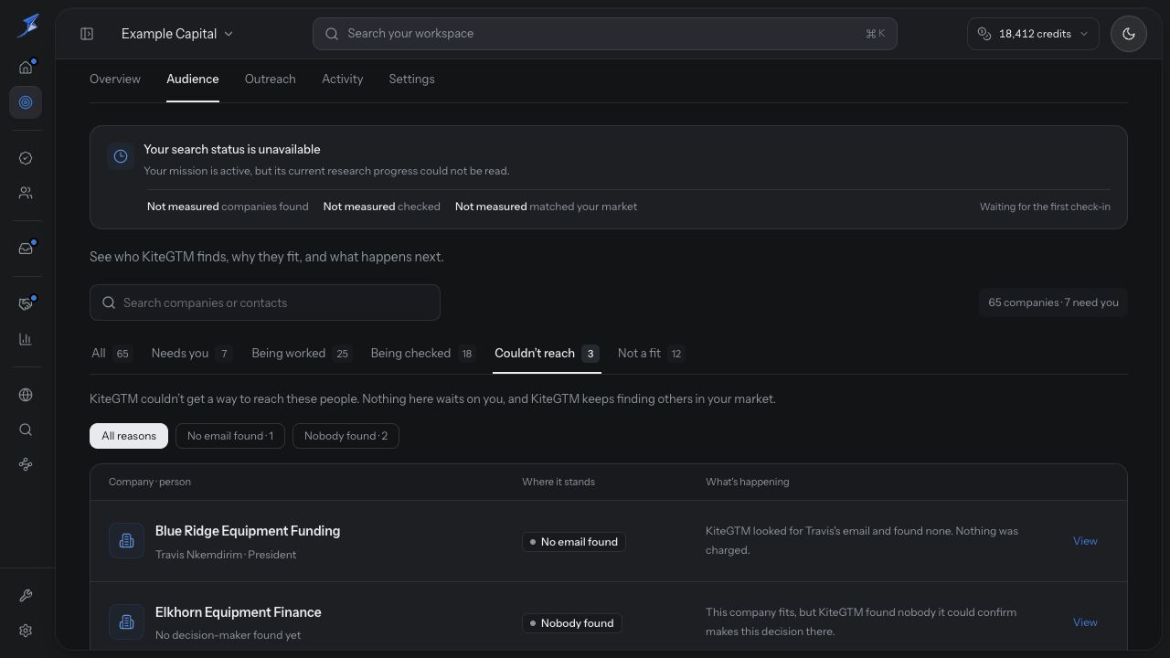Open the Example Capital workspace dropdown
The width and height of the screenshot is (1170, 658).
tap(177, 34)
